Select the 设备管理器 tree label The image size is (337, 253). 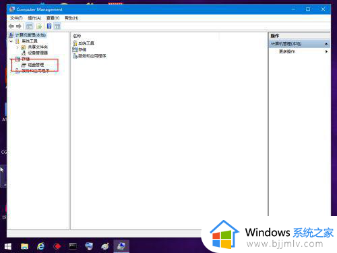pos(38,53)
